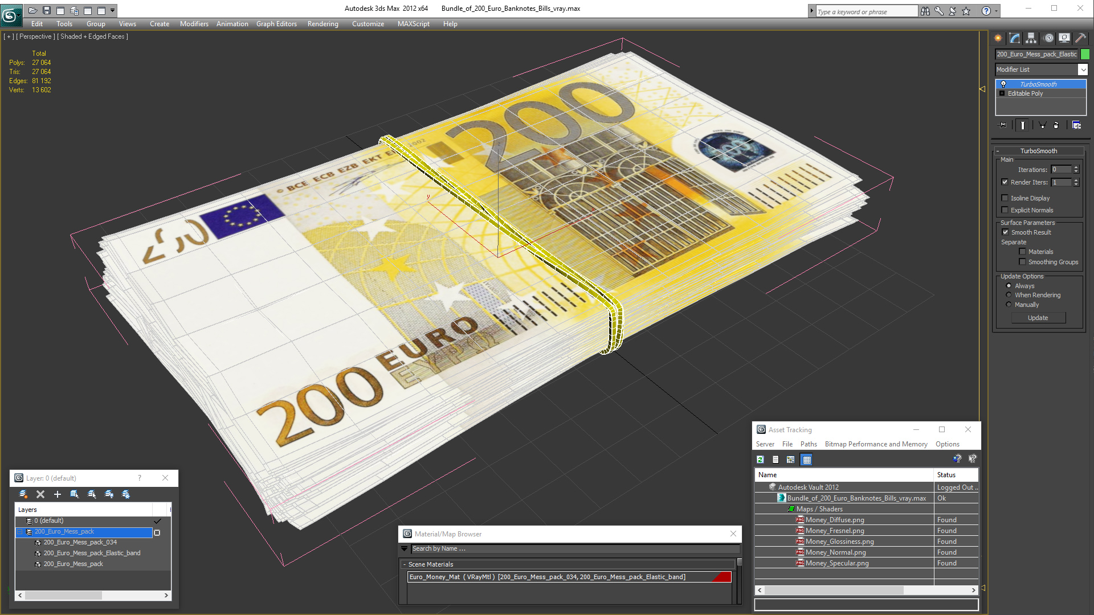Screen dimensions: 1094x615
Task: Open the Paths menu in the Asset Tracking window
Action: 809,444
